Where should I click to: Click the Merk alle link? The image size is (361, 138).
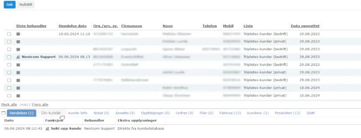pyautogui.click(x=9, y=105)
